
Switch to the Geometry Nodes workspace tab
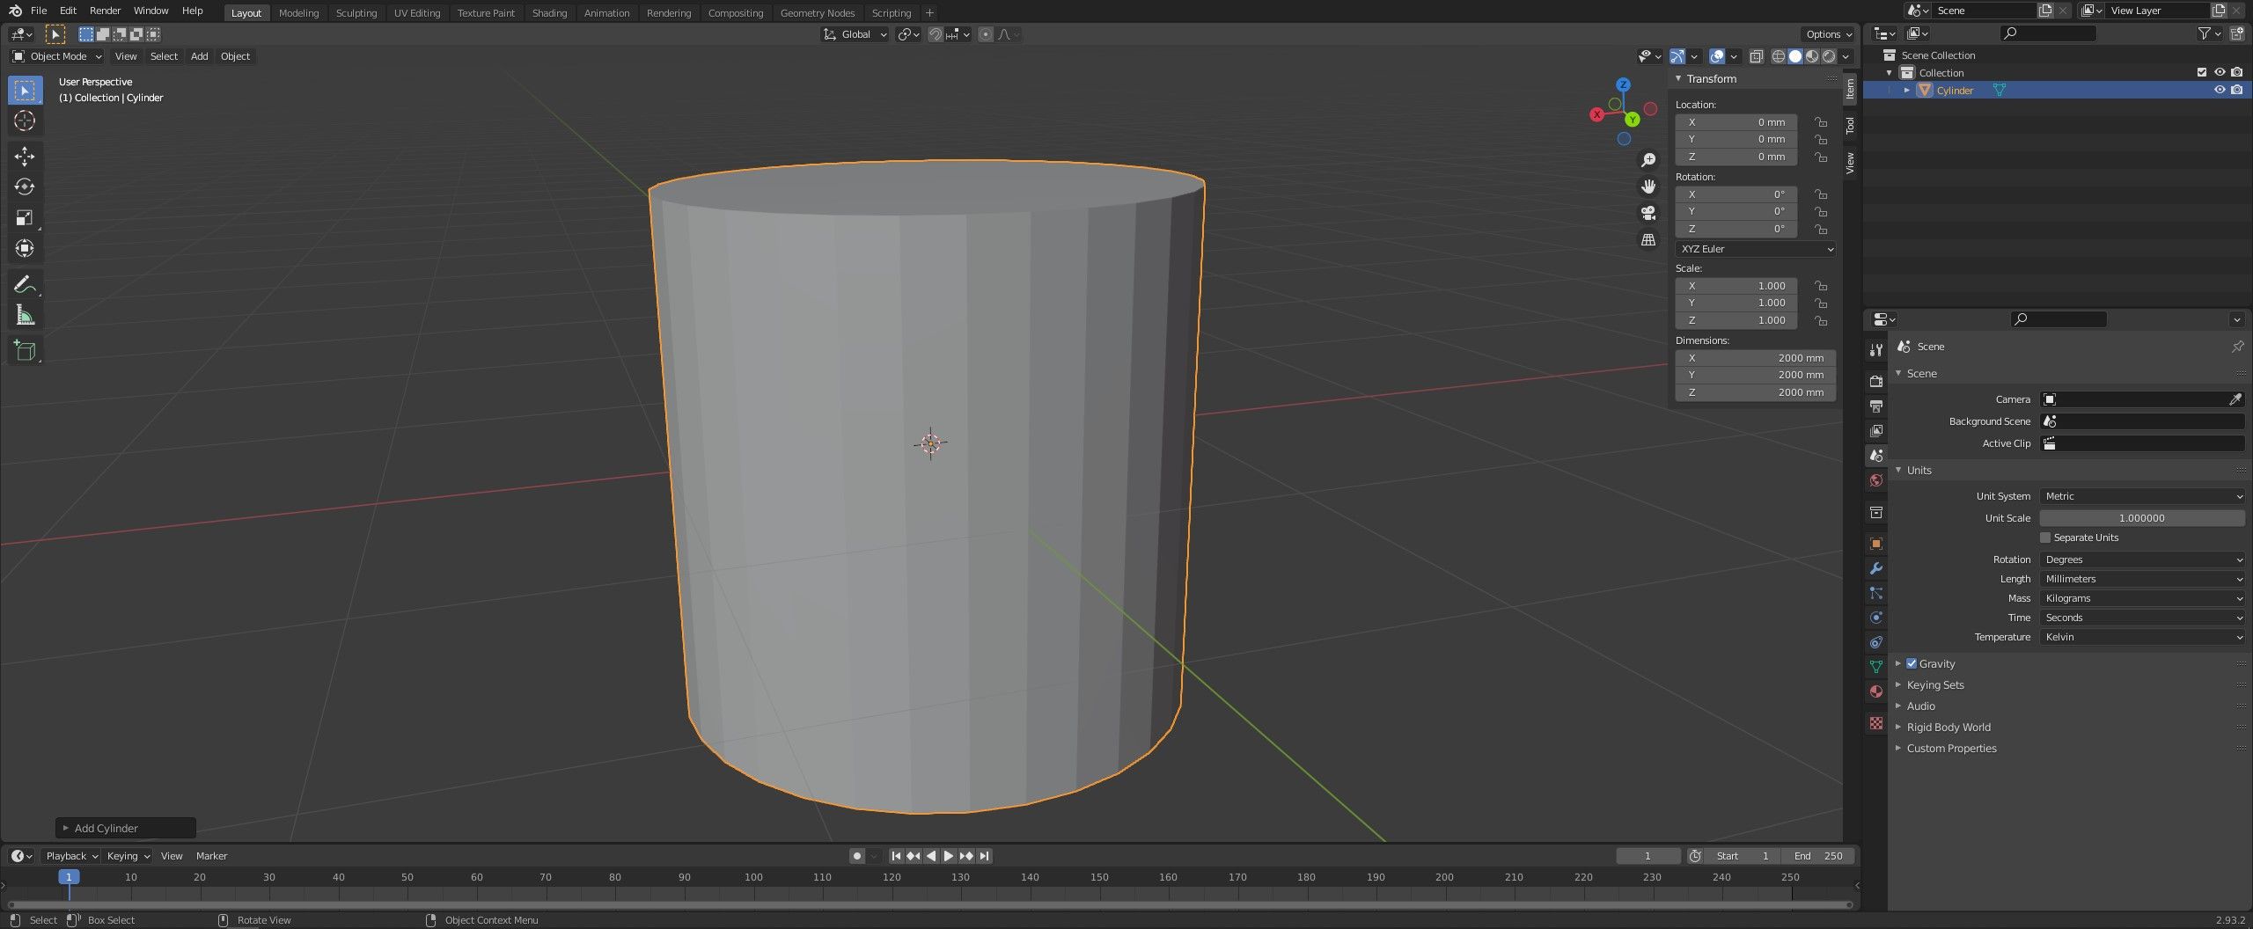click(817, 12)
